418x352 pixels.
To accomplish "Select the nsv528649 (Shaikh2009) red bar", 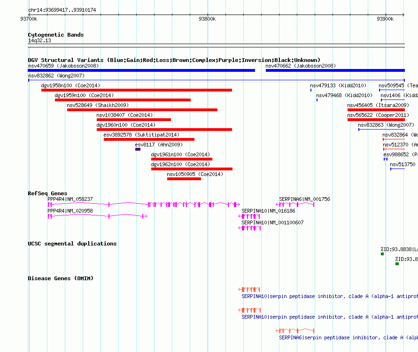I will click(x=142, y=110).
